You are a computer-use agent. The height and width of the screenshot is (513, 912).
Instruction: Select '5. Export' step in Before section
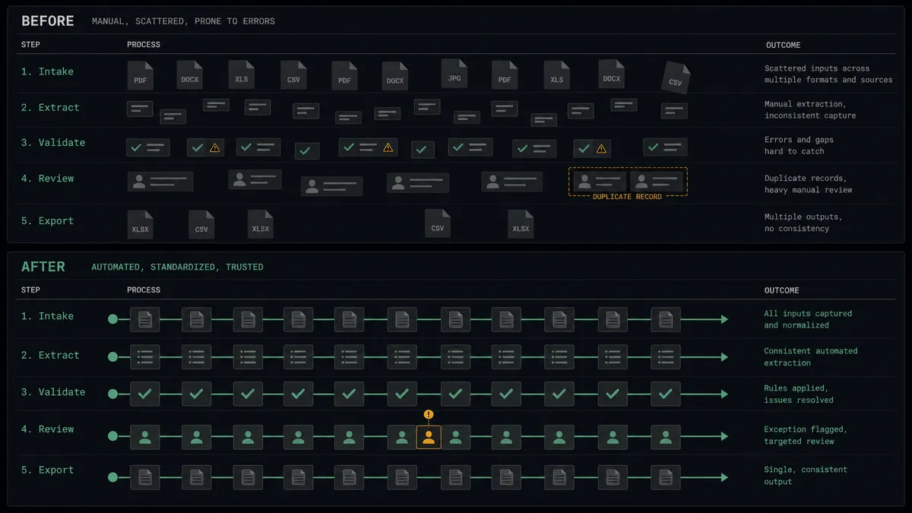coord(47,221)
